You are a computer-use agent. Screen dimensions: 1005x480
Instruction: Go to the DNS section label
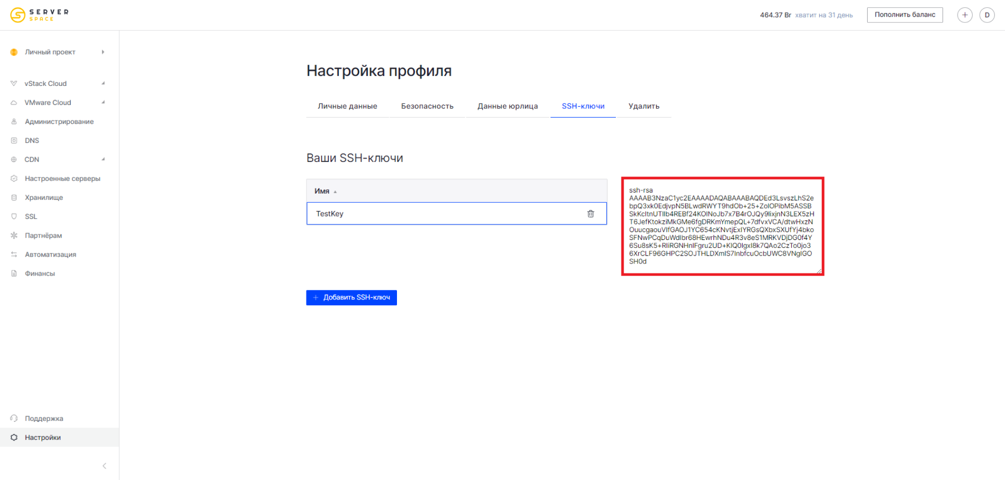coord(32,141)
